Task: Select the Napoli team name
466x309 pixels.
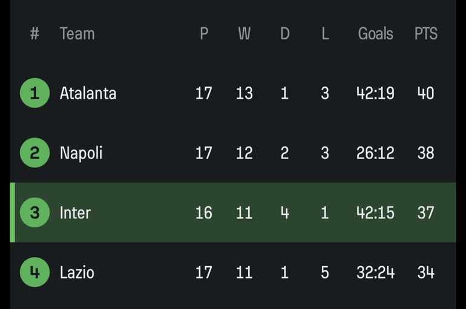Action: coord(81,153)
